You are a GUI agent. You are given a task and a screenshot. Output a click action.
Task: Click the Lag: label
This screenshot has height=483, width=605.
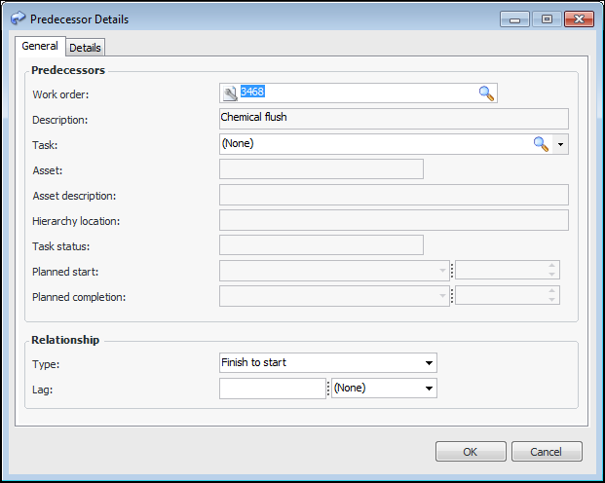pyautogui.click(x=43, y=390)
